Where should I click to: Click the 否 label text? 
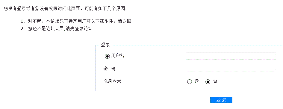click(215, 81)
